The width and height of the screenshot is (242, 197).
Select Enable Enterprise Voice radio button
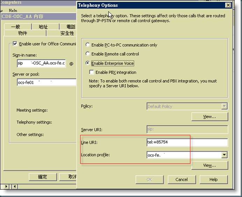tap(87, 64)
